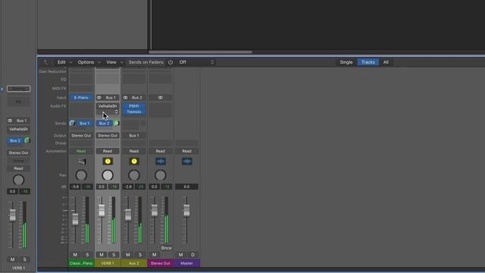Click the Stereo Out waveform icon
Image resolution: width=485 pixels, height=273 pixels.
point(161,162)
